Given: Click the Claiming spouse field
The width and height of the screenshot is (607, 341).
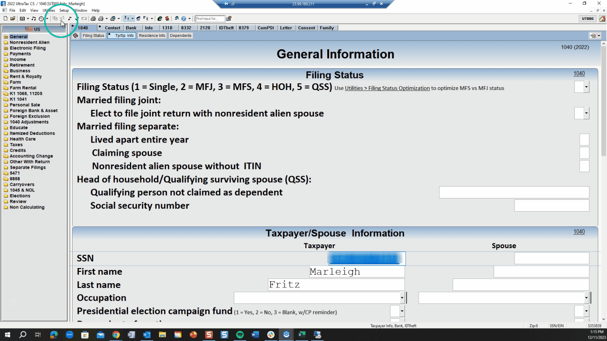Looking at the screenshot, I should [584, 153].
